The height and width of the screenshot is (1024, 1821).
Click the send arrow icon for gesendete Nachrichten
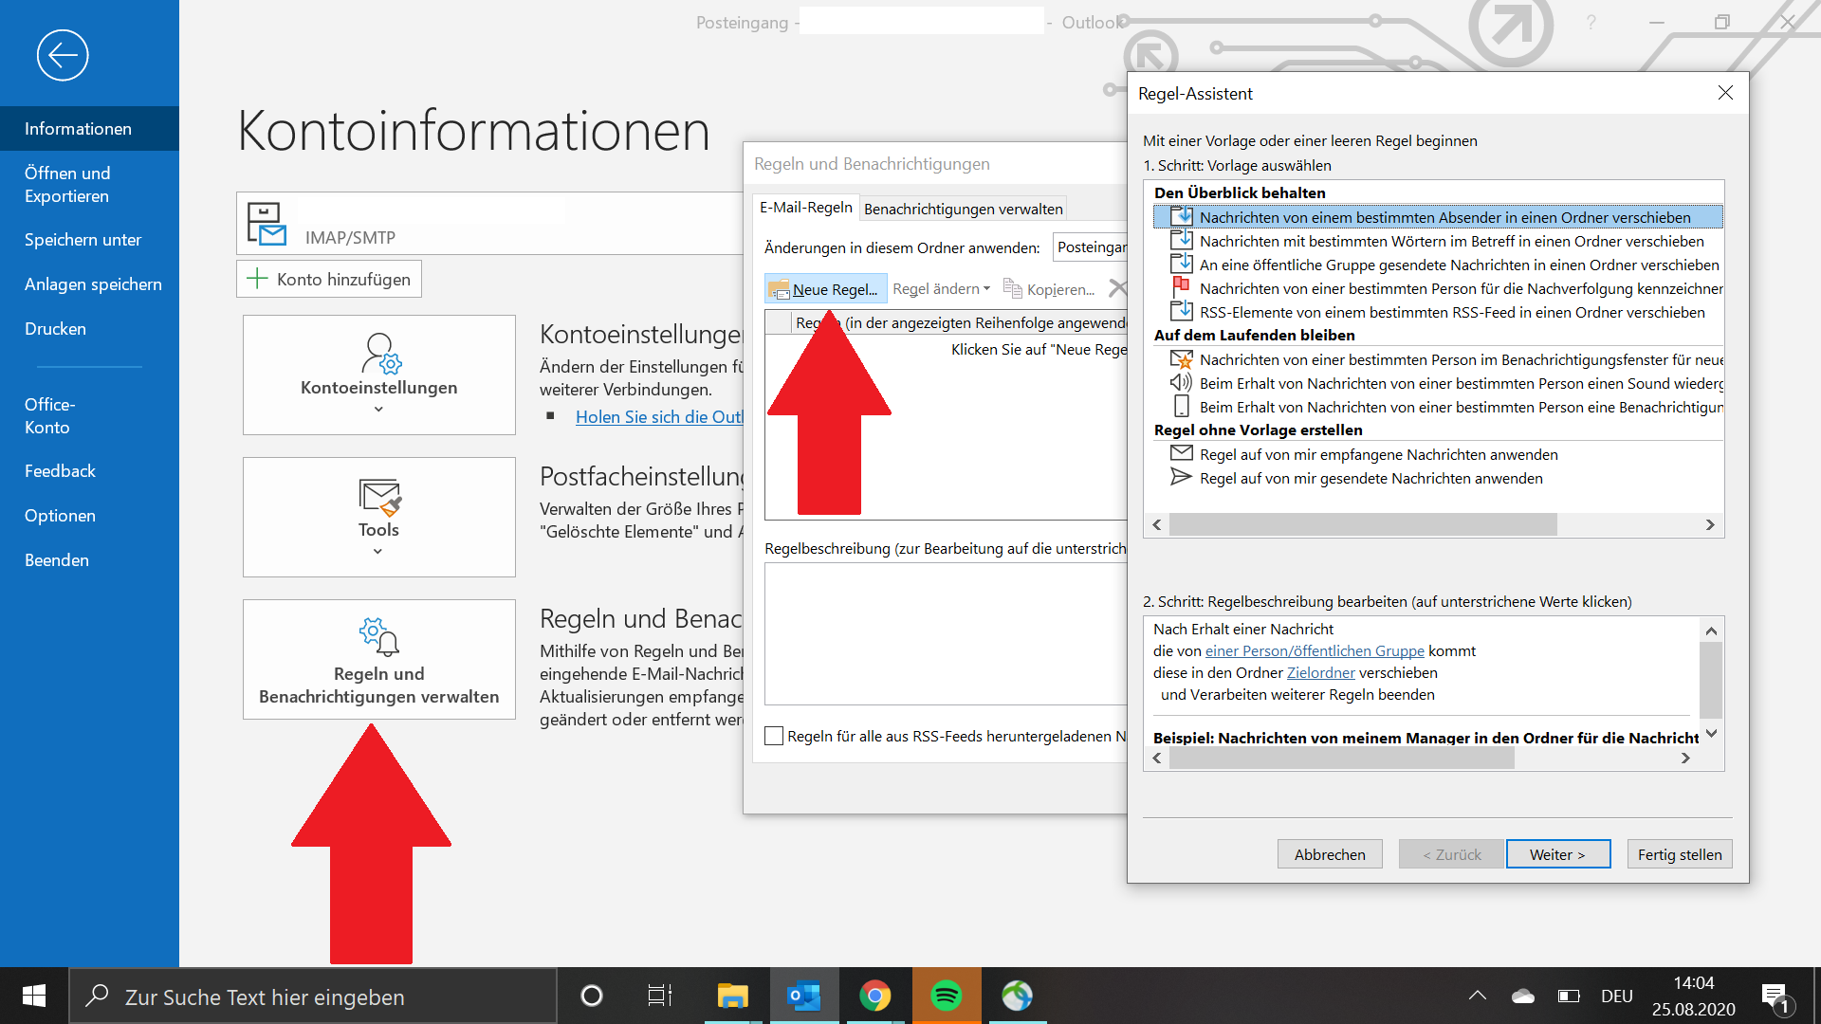[x=1181, y=477]
